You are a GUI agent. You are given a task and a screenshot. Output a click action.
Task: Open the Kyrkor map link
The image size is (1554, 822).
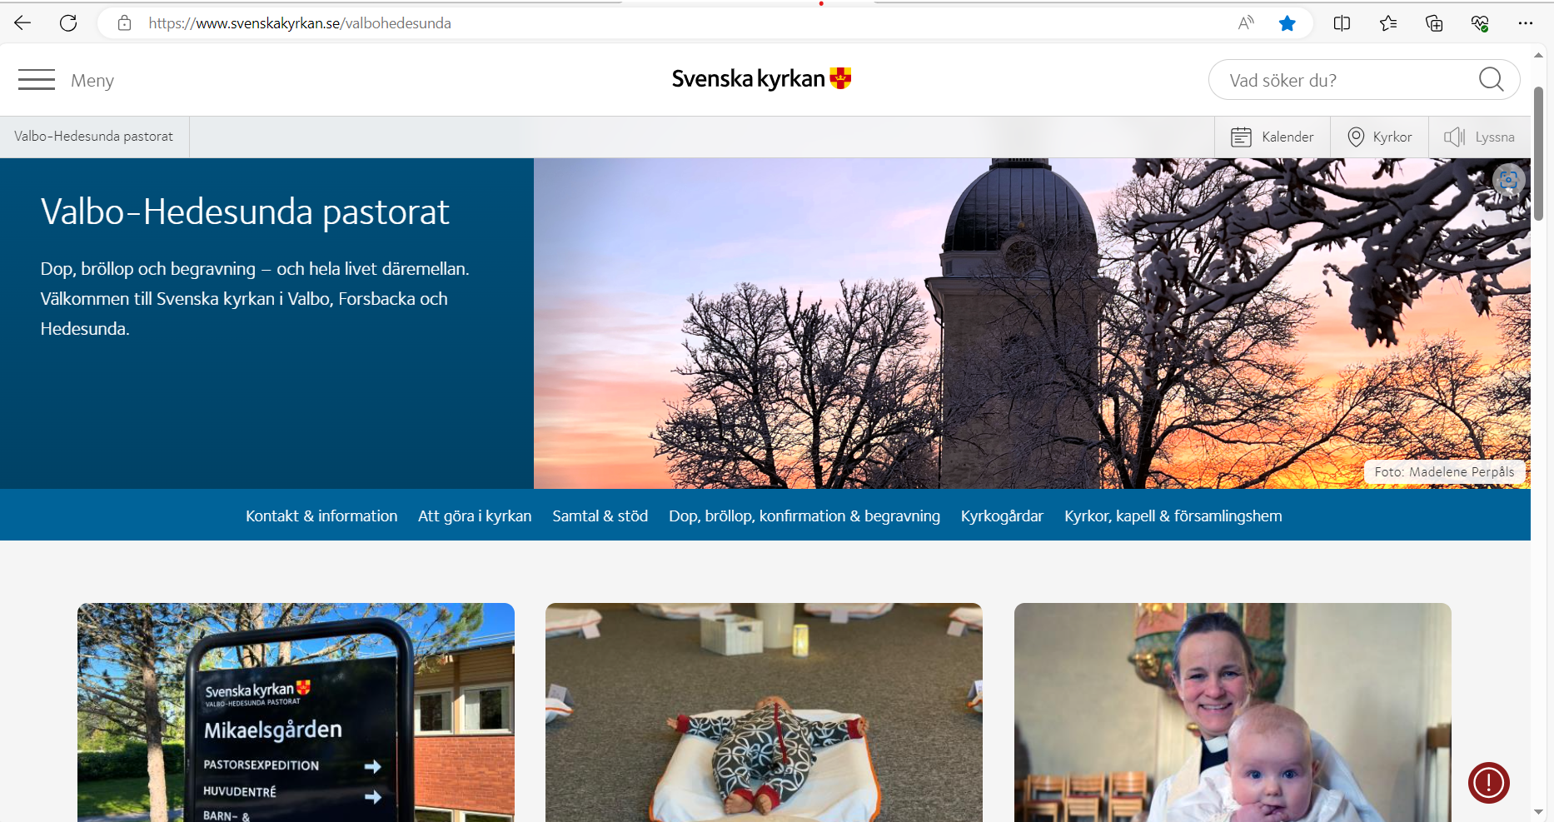point(1380,137)
